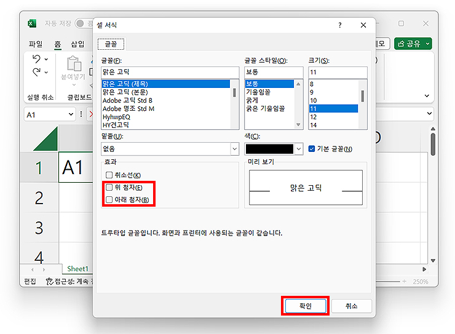The height and width of the screenshot is (334, 455).
Task: Select Adobe 명조 Std M font
Action: (165, 108)
